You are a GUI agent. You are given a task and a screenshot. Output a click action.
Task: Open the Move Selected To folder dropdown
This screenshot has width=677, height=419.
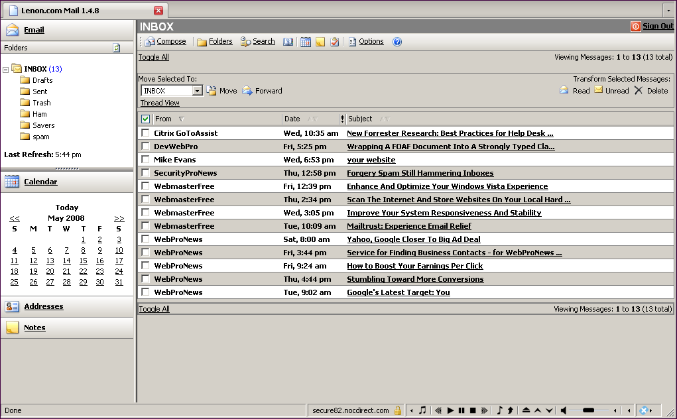tap(197, 91)
